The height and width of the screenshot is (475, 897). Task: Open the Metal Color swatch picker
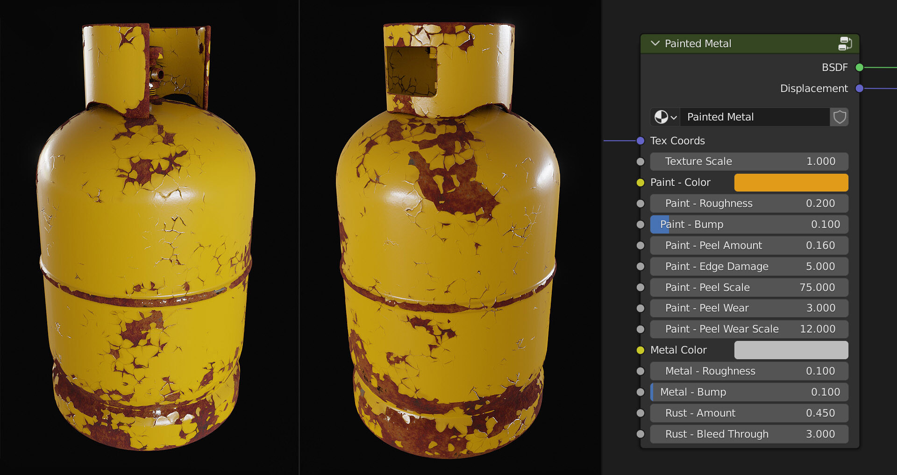click(791, 349)
